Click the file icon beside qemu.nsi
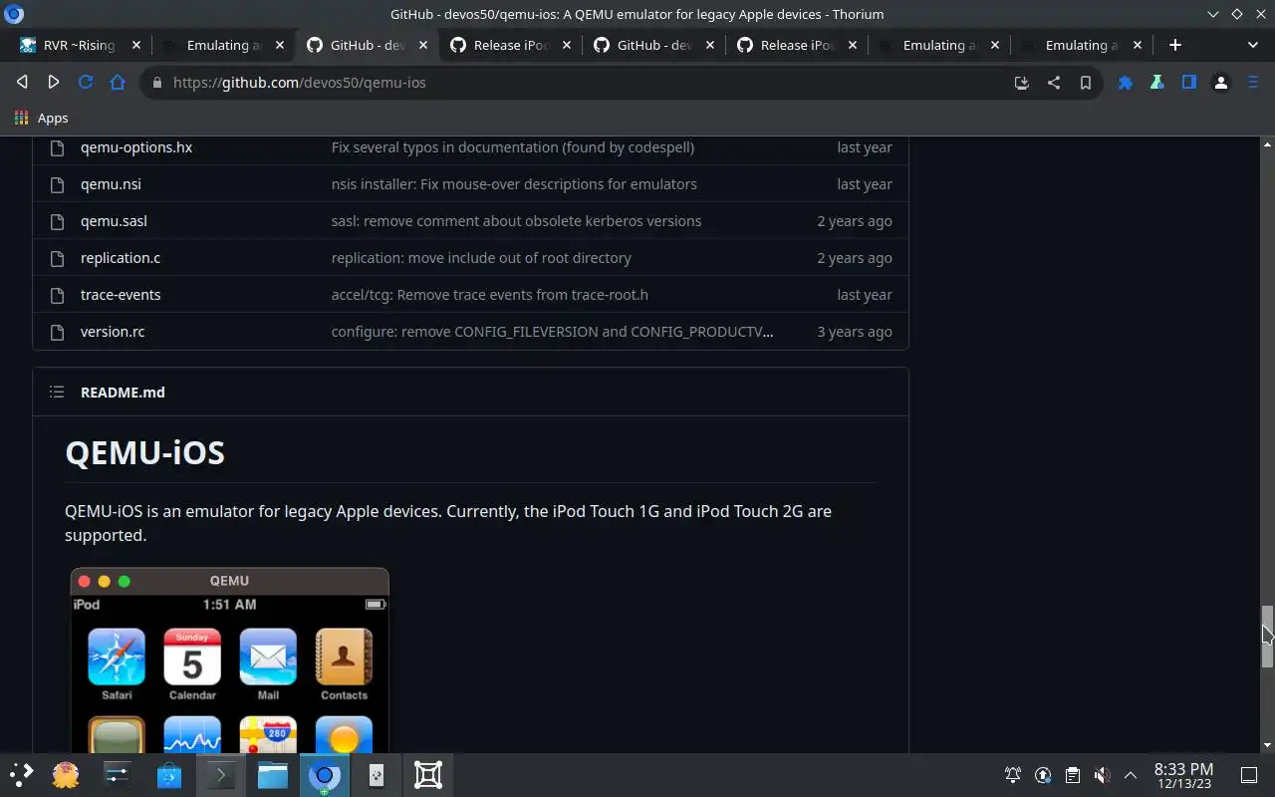Screen dimensions: 1275x797 click(x=57, y=184)
